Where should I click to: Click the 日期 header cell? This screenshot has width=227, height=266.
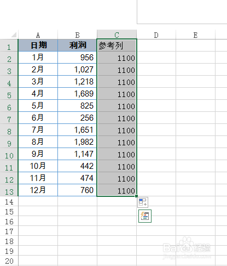pyautogui.click(x=38, y=46)
